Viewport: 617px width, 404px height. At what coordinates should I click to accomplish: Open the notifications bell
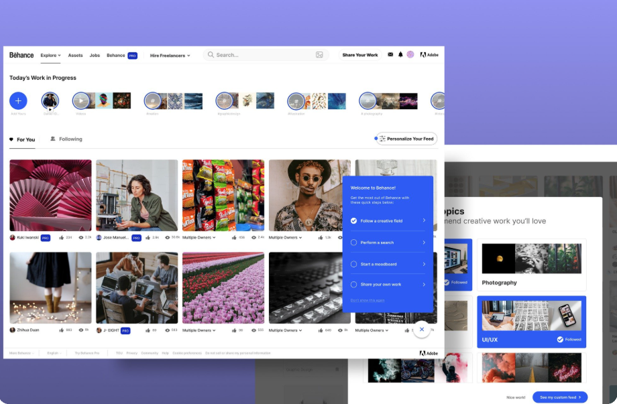pyautogui.click(x=400, y=55)
